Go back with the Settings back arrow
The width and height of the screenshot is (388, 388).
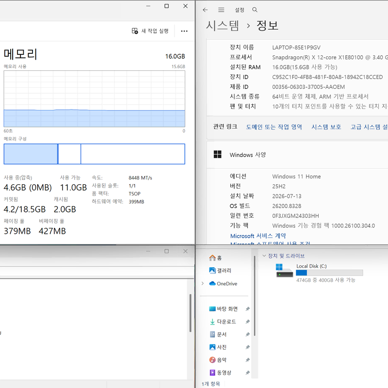pyautogui.click(x=205, y=10)
